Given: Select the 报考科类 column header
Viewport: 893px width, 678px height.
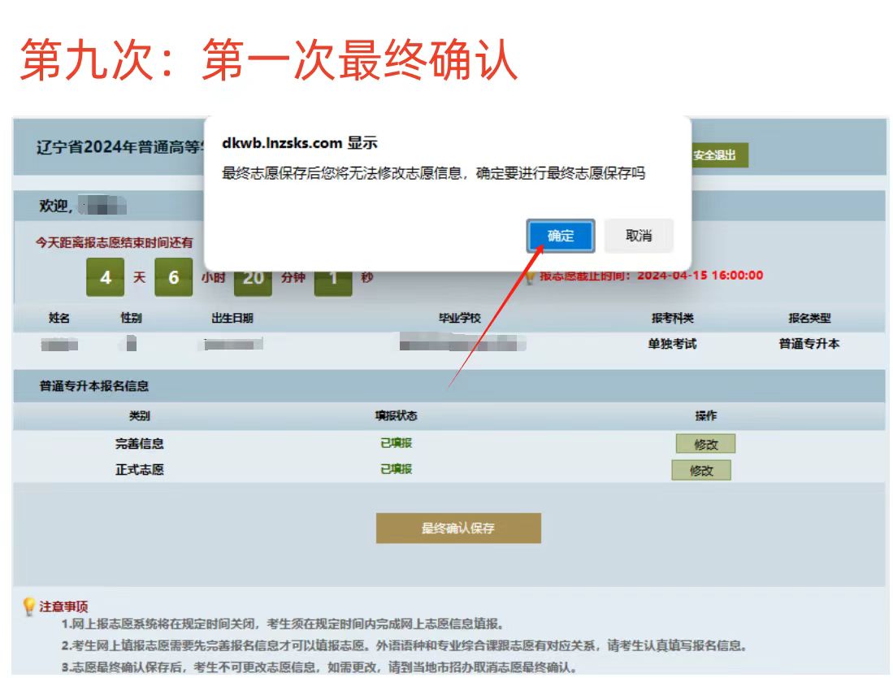Looking at the screenshot, I should tap(672, 319).
